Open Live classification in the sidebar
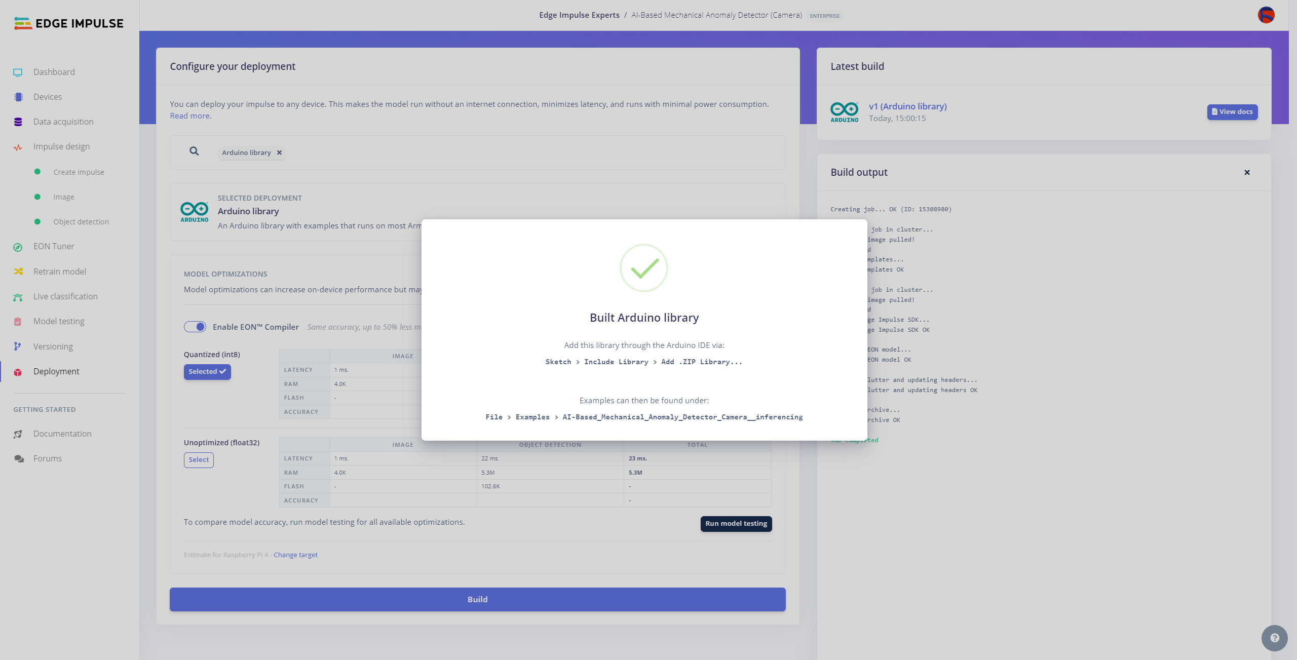 point(65,296)
